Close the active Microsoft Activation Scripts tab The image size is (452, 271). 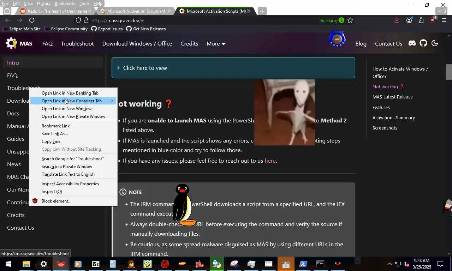click(x=248, y=11)
